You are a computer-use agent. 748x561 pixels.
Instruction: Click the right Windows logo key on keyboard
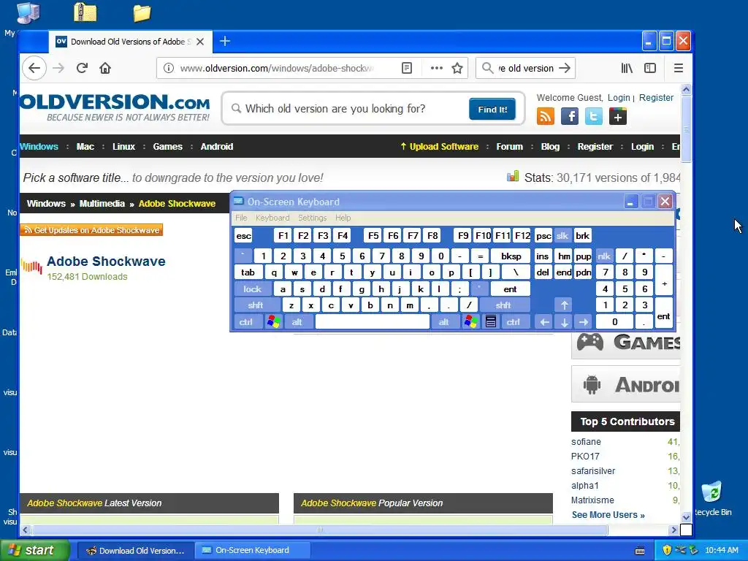point(470,322)
